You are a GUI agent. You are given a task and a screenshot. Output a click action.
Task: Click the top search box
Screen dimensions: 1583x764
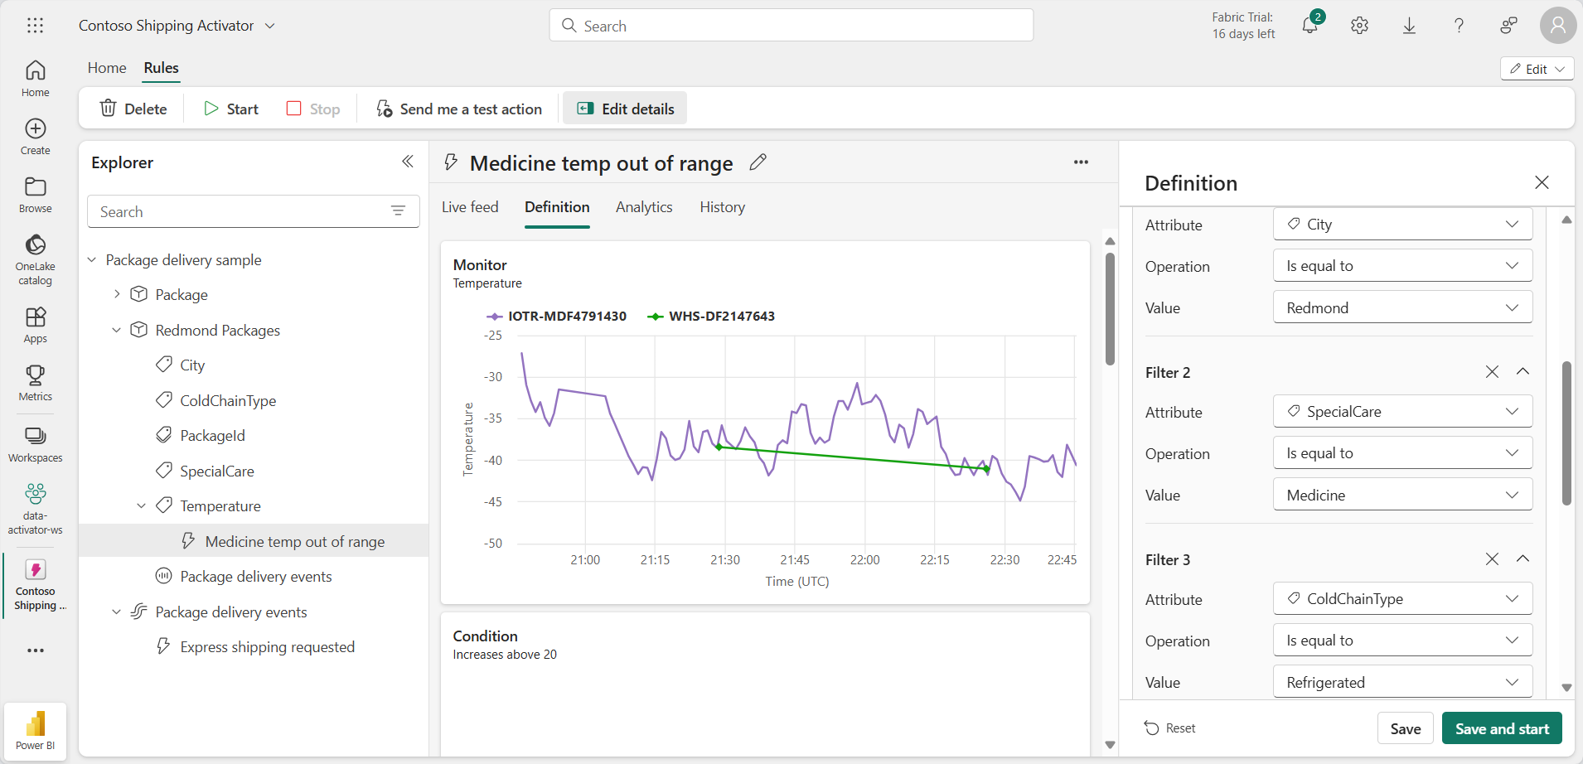(791, 26)
